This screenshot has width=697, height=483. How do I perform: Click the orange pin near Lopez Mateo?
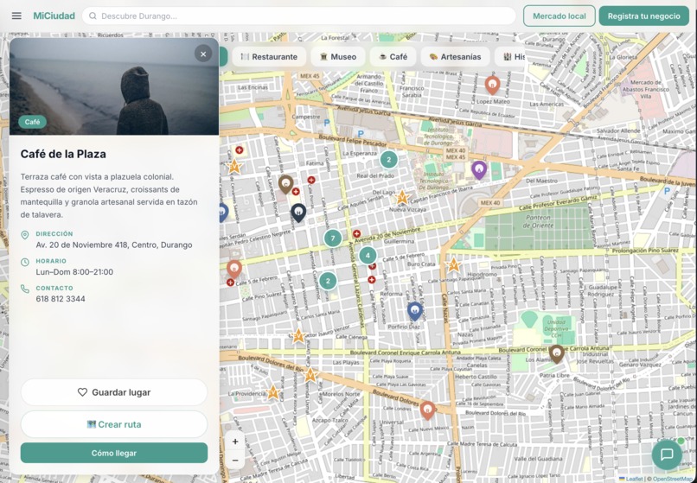pos(492,85)
